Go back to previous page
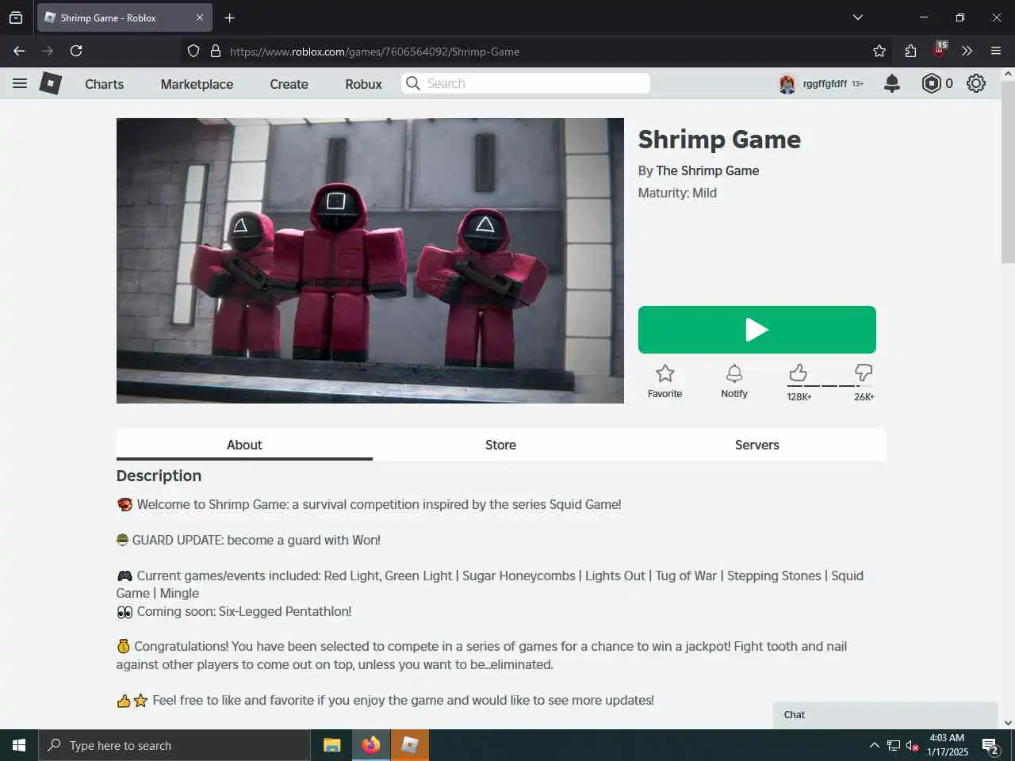The image size is (1015, 761). coord(19,51)
